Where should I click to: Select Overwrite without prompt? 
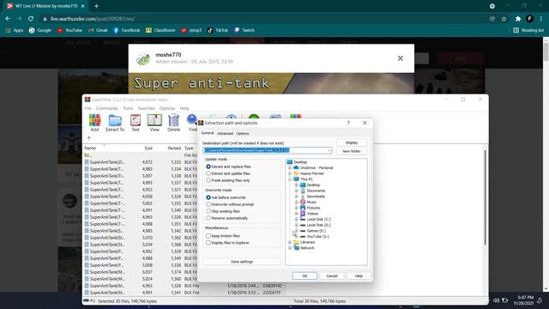tap(230, 204)
